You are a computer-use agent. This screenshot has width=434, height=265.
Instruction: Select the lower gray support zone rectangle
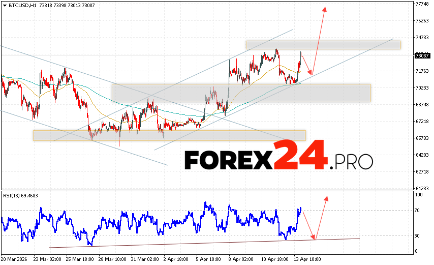(169, 135)
